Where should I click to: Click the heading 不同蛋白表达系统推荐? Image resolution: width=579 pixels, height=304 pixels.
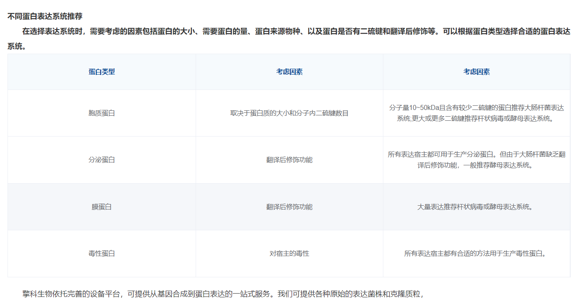[x=45, y=16]
